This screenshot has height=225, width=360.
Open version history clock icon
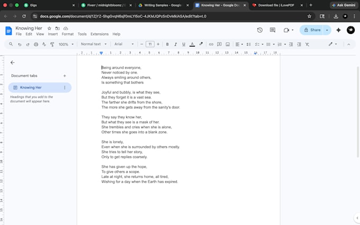coord(259,30)
